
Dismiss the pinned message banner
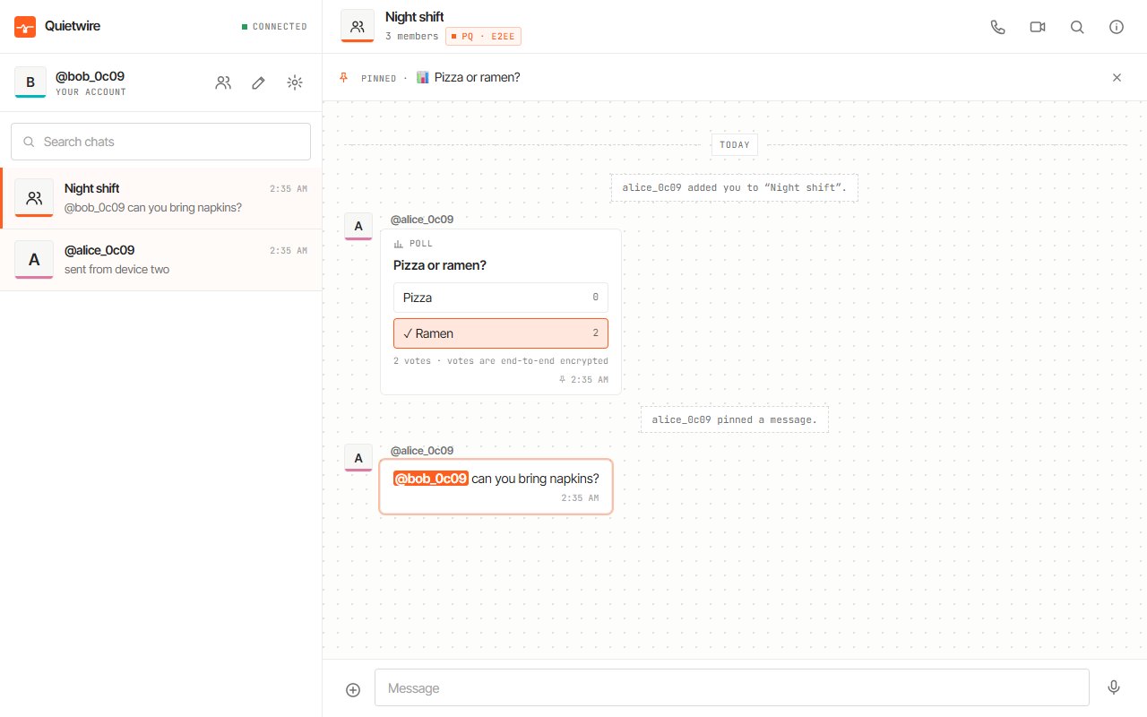pyautogui.click(x=1117, y=78)
